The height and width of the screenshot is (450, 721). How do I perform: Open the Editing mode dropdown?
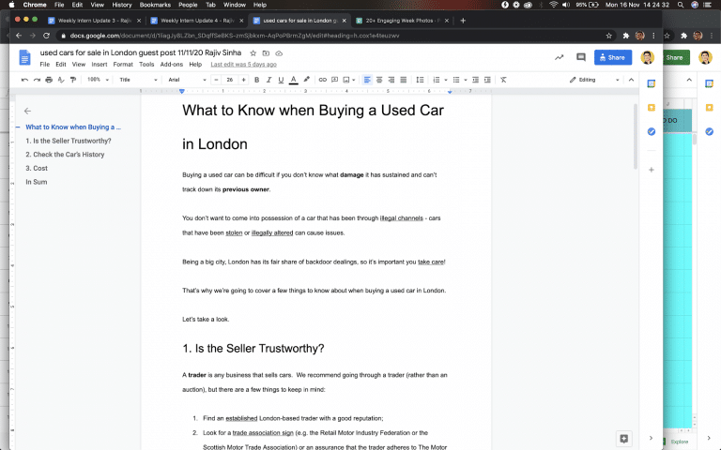[x=594, y=80]
